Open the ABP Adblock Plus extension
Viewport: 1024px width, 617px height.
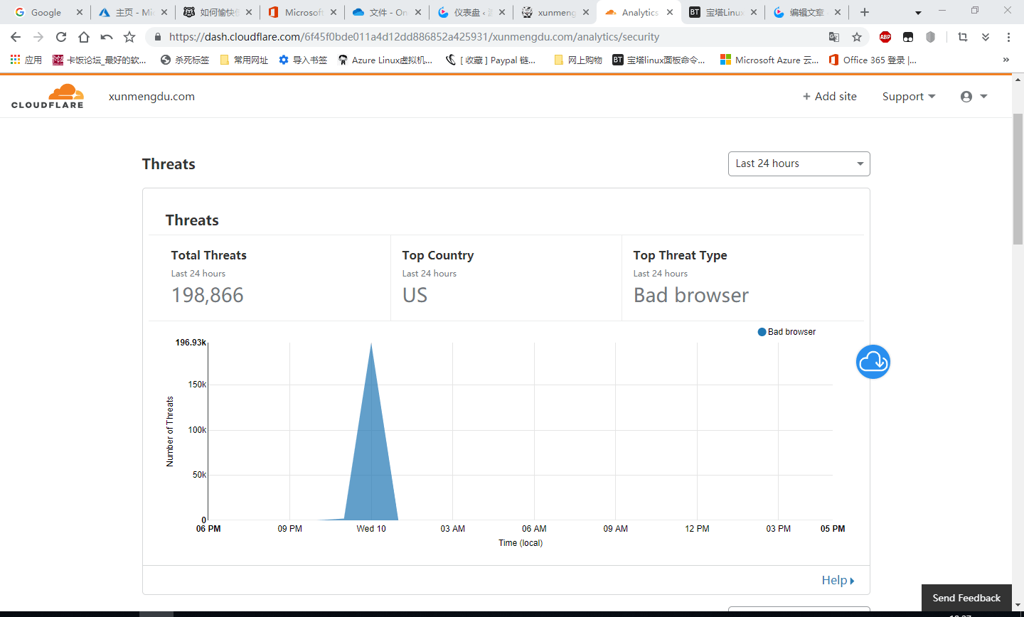(885, 37)
